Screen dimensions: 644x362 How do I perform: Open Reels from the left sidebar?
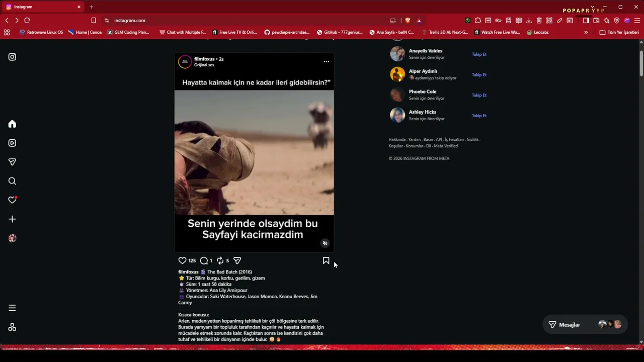12,143
